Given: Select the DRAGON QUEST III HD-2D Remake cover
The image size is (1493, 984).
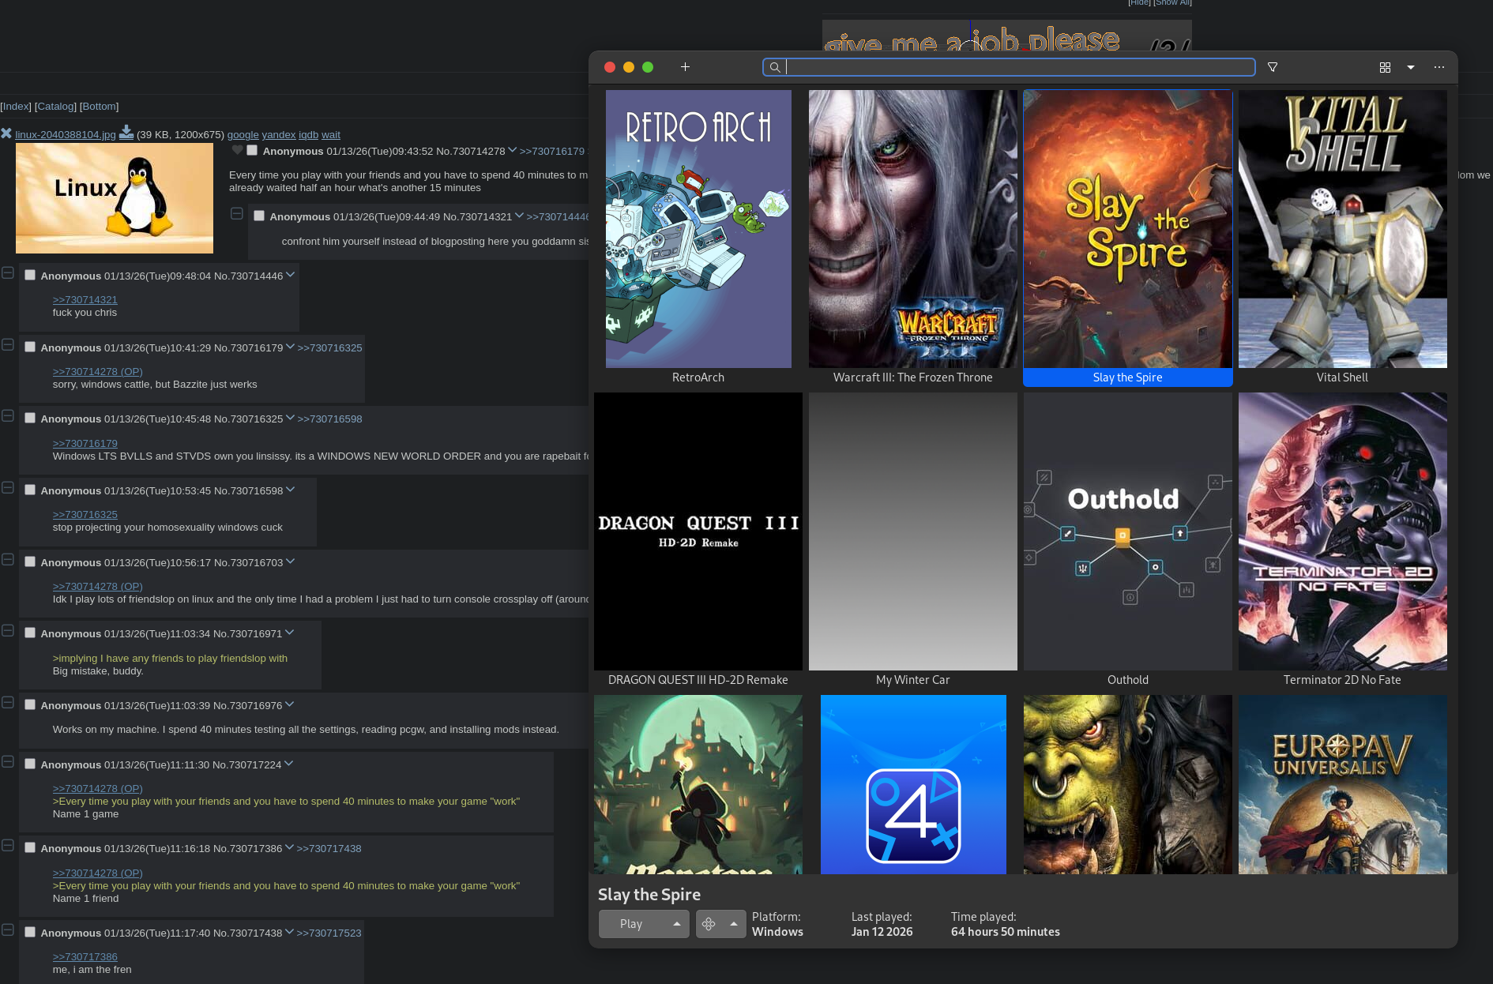Looking at the screenshot, I should (698, 531).
